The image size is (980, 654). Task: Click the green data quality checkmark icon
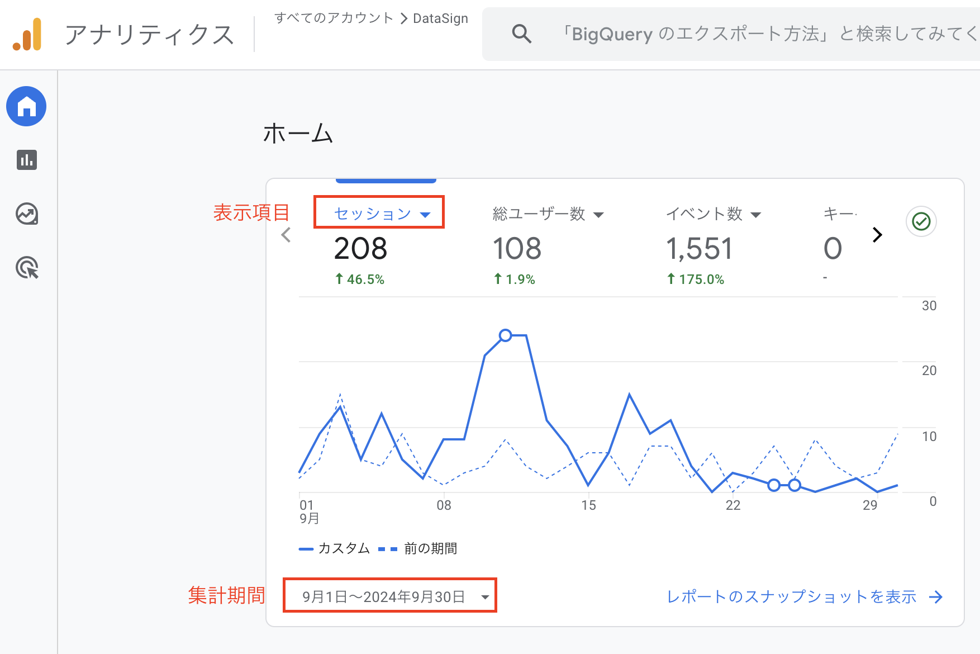(x=921, y=222)
